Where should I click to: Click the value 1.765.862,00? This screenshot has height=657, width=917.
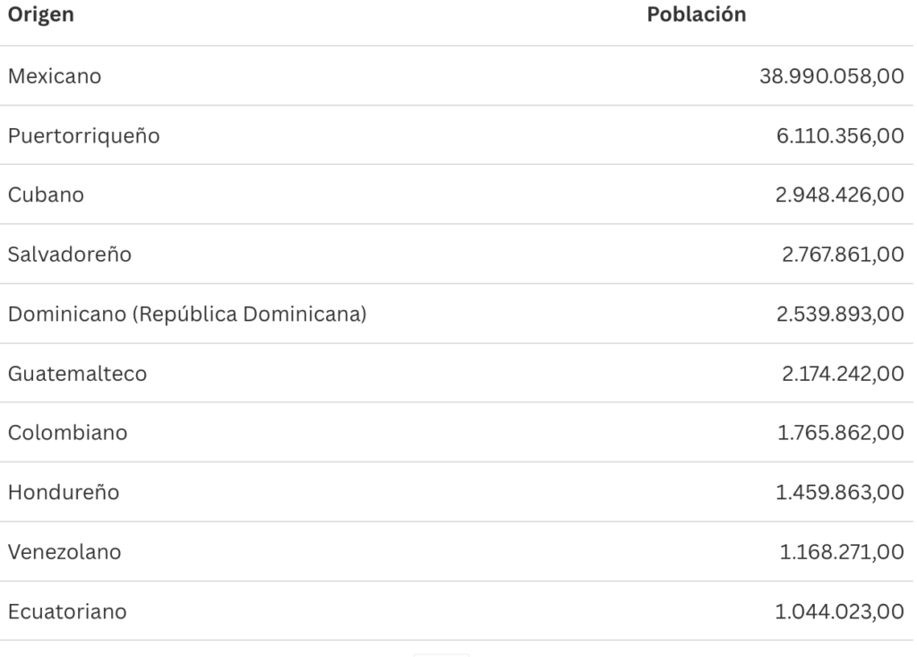[840, 433]
